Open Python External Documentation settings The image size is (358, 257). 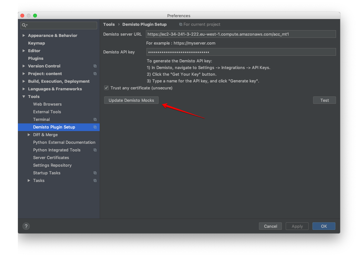[x=64, y=142]
